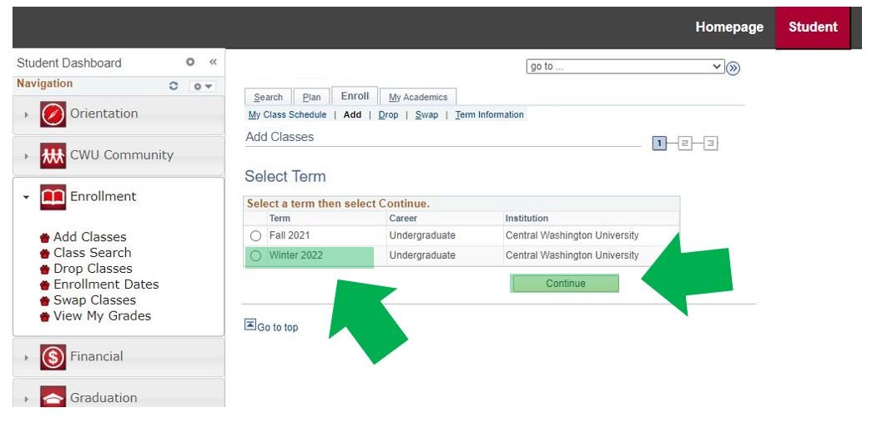Open Add Classes in sidebar

pyautogui.click(x=89, y=237)
